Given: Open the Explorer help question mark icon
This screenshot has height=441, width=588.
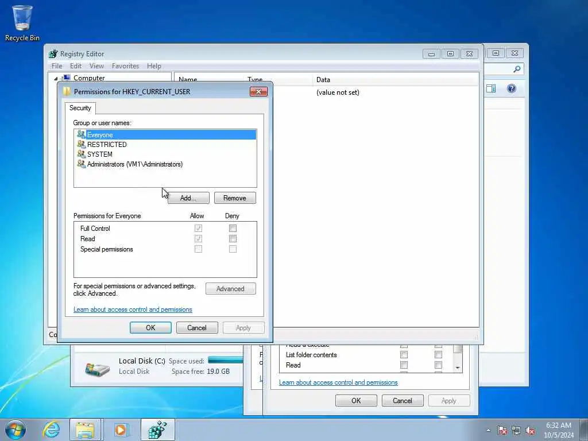Looking at the screenshot, I should 512,88.
